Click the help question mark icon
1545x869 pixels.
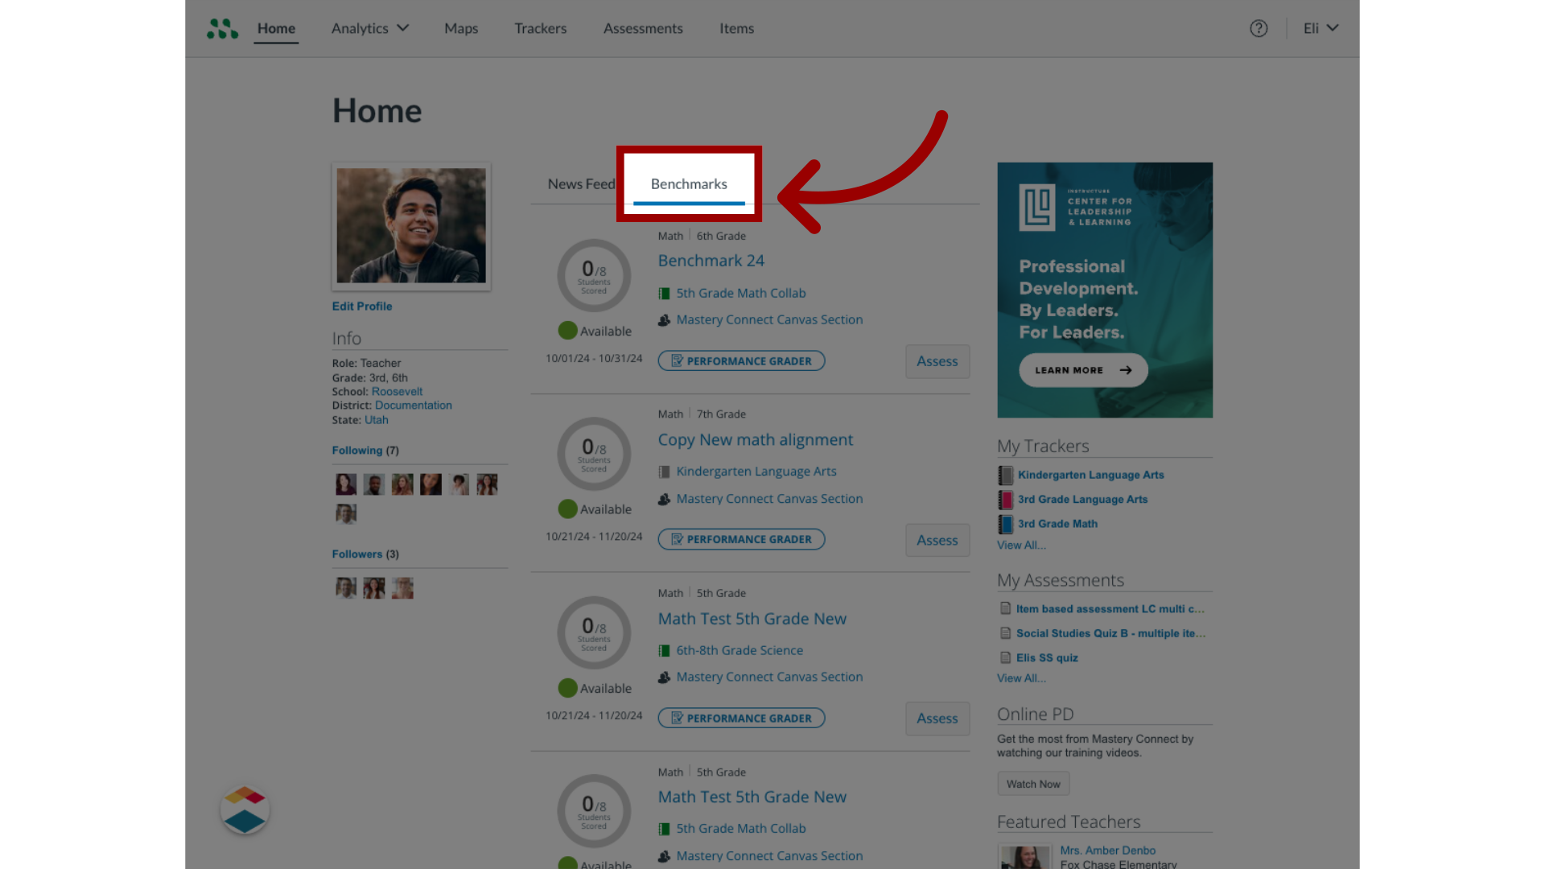coord(1259,27)
